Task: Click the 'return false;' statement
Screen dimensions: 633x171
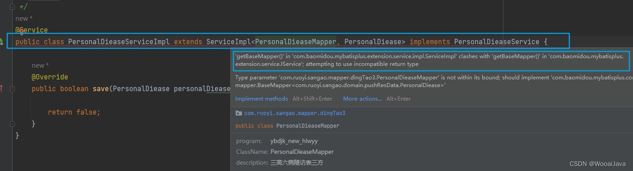Action: coord(74,112)
